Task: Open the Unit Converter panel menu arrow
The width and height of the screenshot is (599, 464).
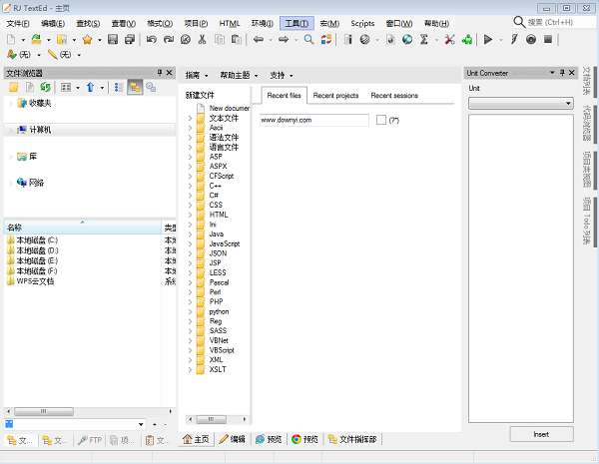Action: [x=552, y=73]
